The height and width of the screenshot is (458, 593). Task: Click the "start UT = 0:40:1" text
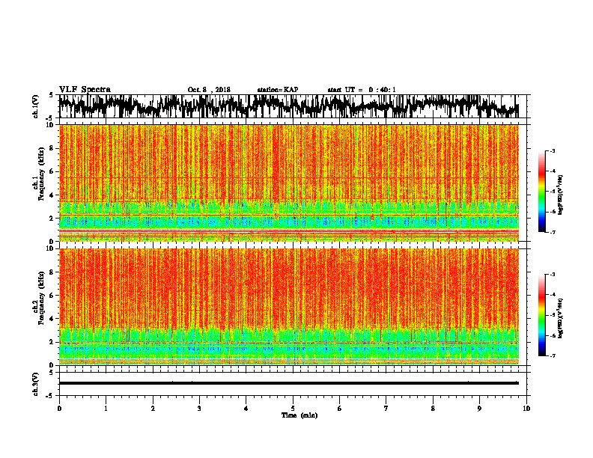pos(362,90)
